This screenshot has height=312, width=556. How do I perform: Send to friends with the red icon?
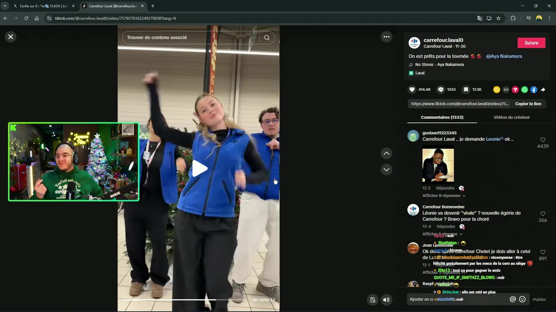click(x=515, y=90)
